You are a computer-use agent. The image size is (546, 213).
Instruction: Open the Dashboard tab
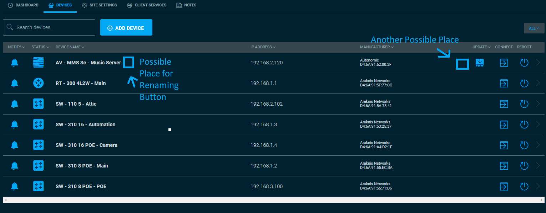coord(23,5)
